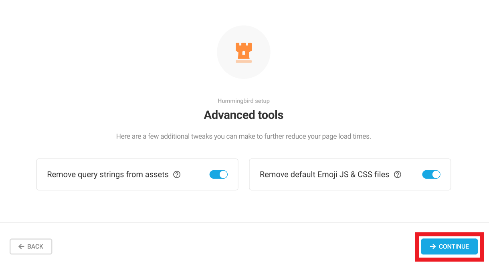
Task: Click the Hummingbird castle logo icon
Action: (244, 52)
